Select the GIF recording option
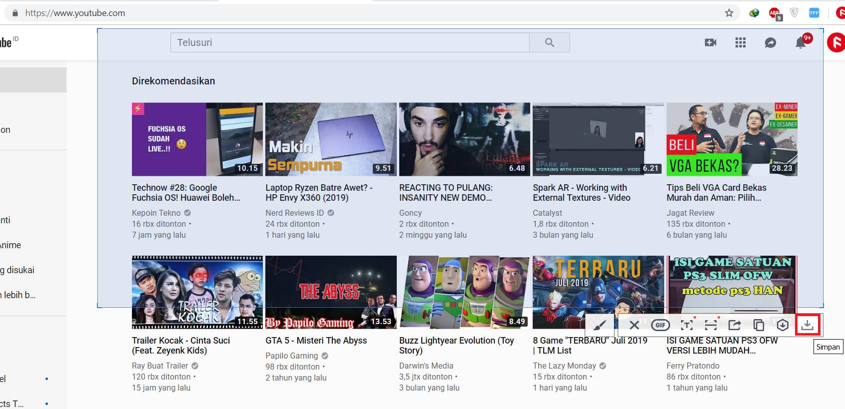 [660, 325]
